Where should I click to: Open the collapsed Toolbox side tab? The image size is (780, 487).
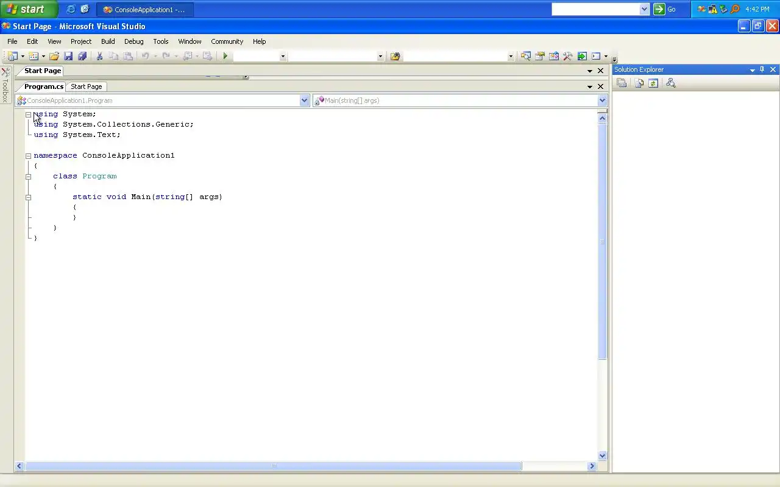tap(5, 85)
